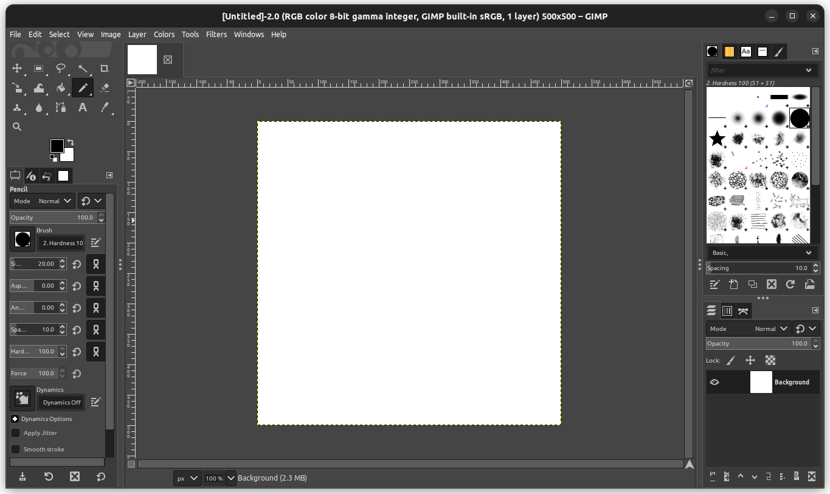This screenshot has width=830, height=494.
Task: Click the black foreground color swatch
Action: pos(57,146)
